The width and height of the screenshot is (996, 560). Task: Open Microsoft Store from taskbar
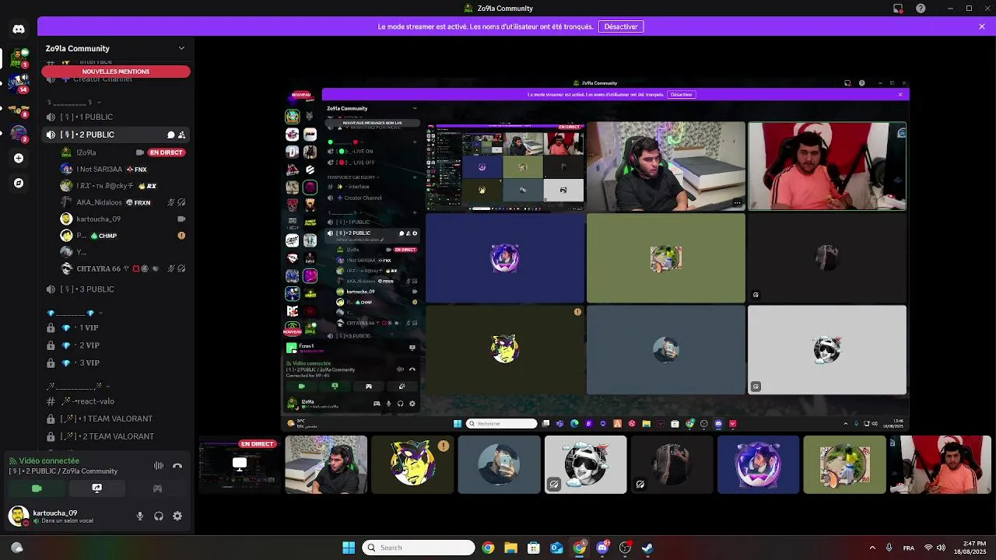click(x=534, y=548)
